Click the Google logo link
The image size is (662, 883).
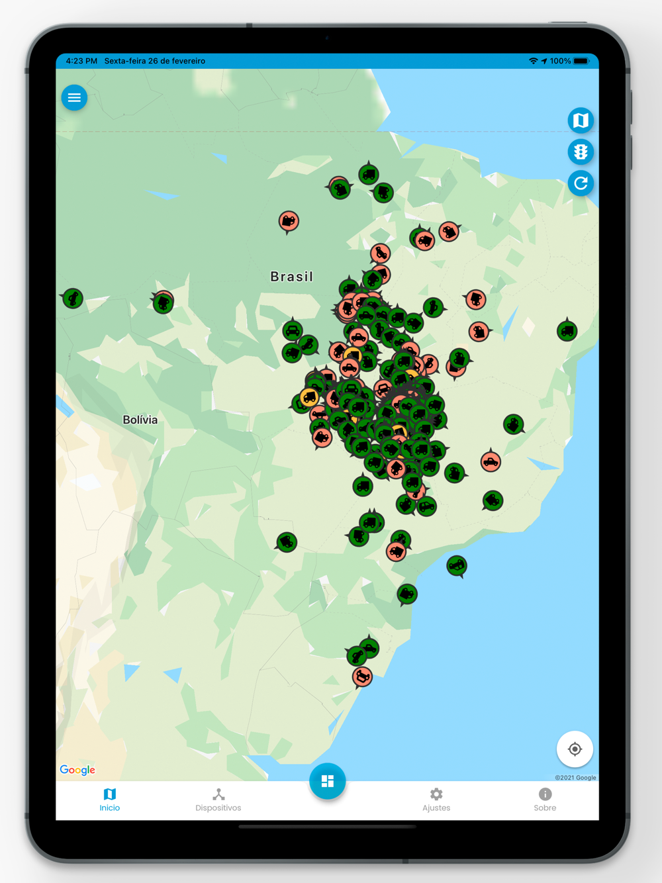pyautogui.click(x=77, y=770)
